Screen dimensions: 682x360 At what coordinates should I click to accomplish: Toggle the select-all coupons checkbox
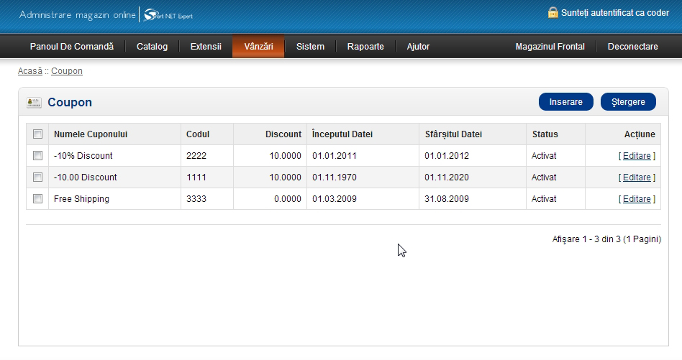[x=38, y=134]
